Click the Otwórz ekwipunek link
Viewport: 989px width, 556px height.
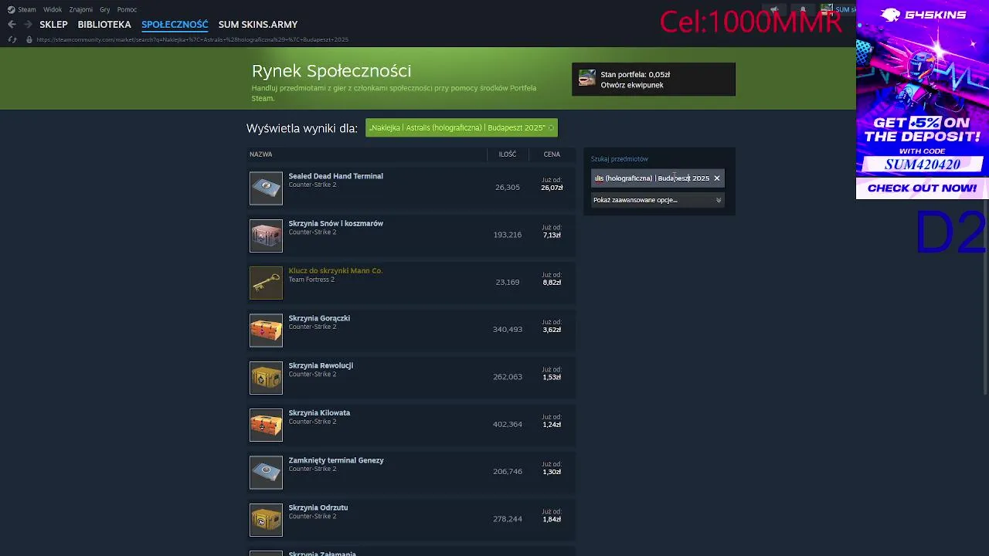coord(632,85)
